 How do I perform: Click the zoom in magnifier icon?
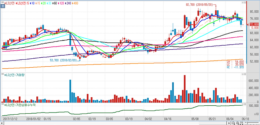pos(237,123)
